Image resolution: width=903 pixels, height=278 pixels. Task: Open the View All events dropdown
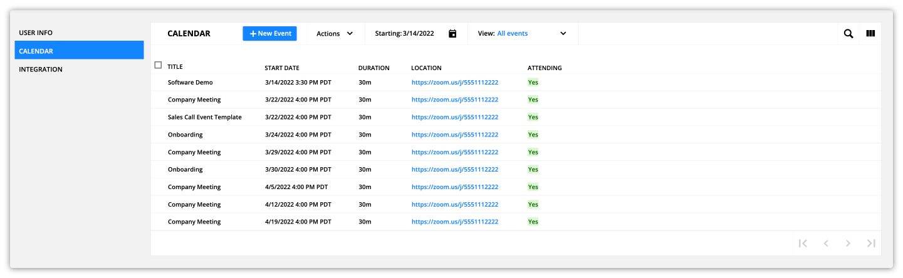click(523, 34)
